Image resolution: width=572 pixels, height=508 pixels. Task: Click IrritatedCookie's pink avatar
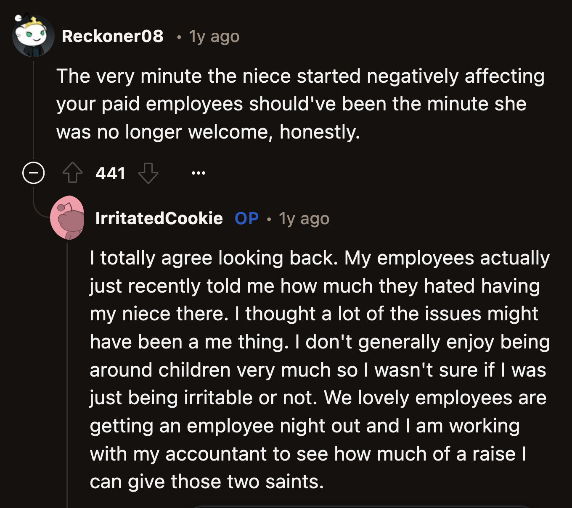(x=68, y=219)
